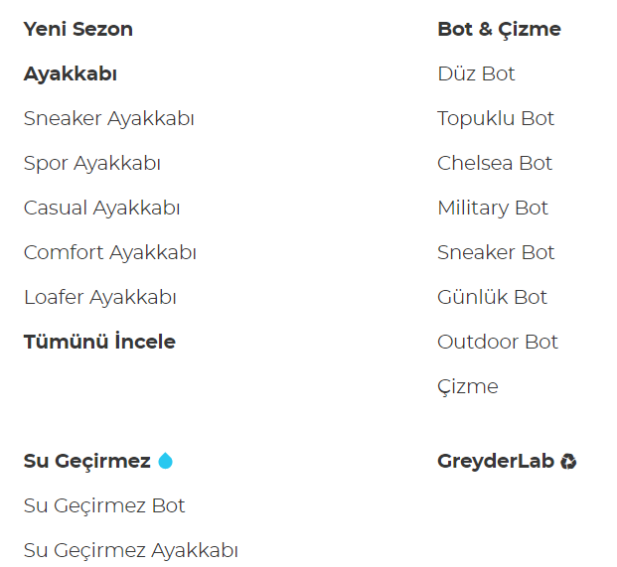
Task: Click the water drop icon beside Su Geçirmez
Action: click(165, 461)
